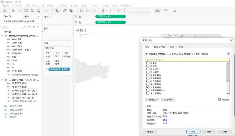Open the 워크시트(W) menu

[32, 6]
